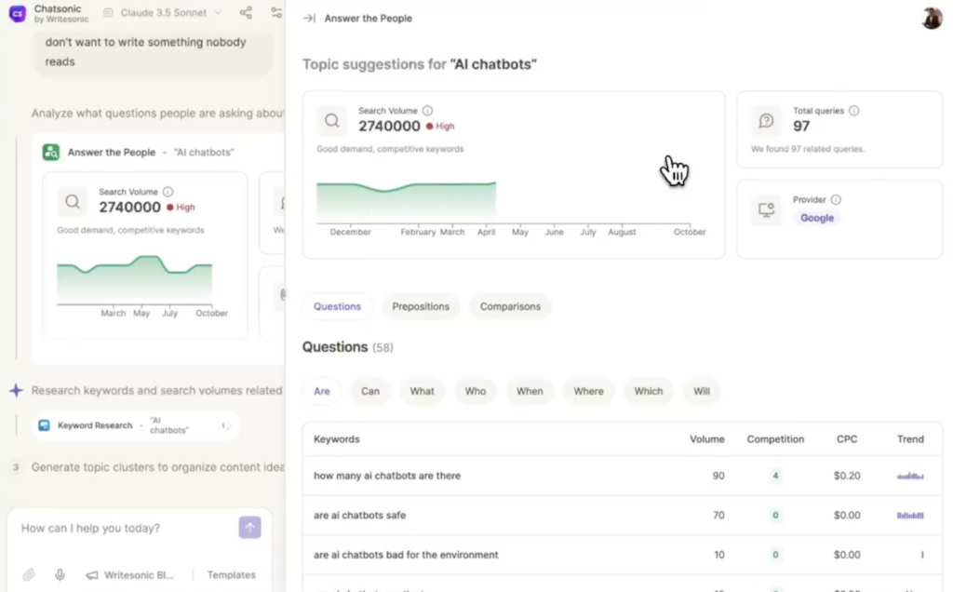Open the Claude 3.5 Sonnet model dropdown
Screen dimensions: 953x592
(x=162, y=13)
